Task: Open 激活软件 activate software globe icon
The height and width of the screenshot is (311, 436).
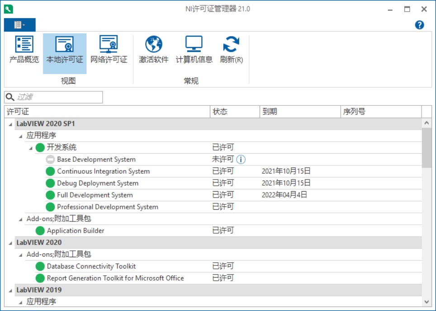Action: pyautogui.click(x=154, y=44)
